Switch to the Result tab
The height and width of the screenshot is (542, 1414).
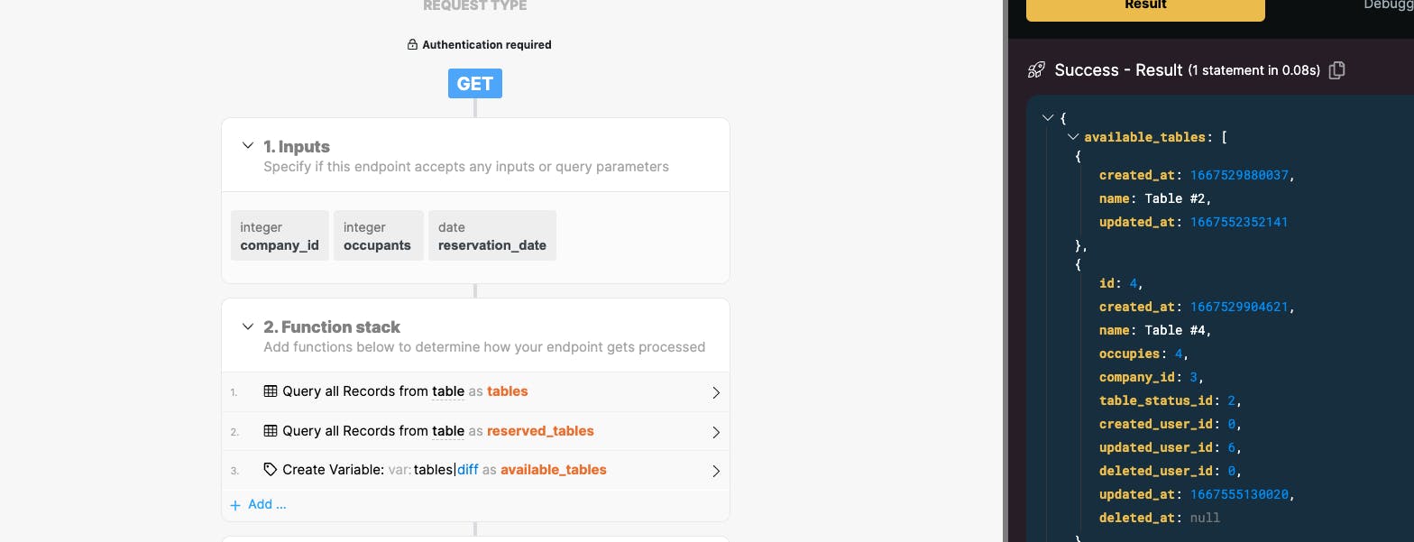(1145, 7)
